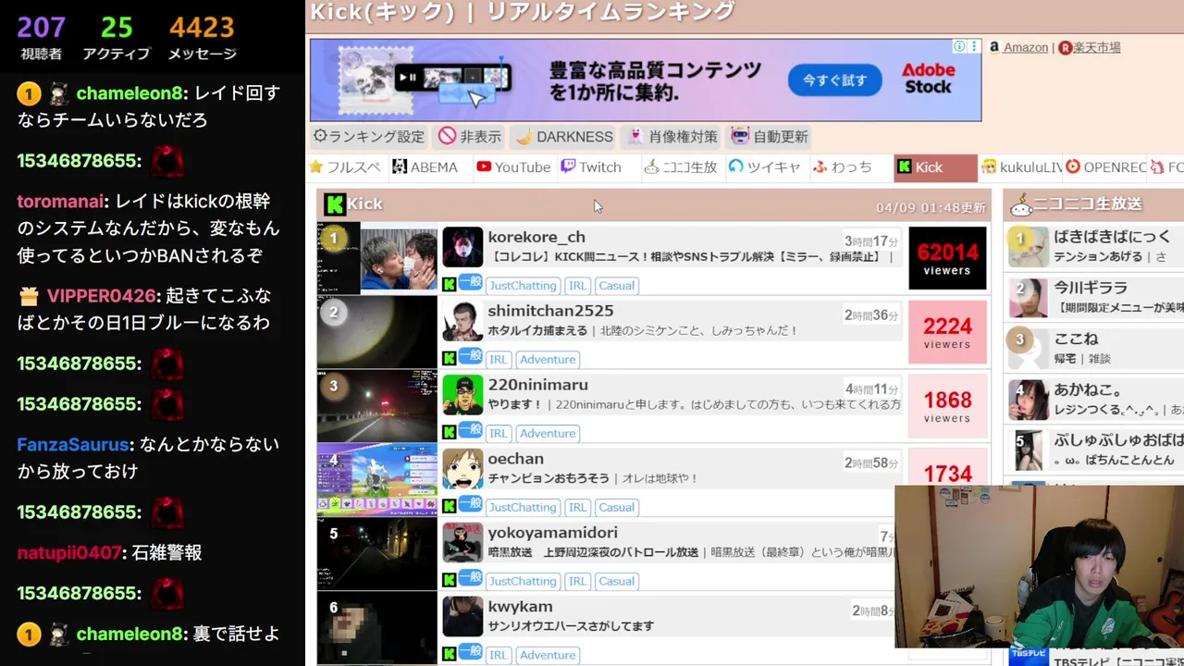This screenshot has width=1184, height=666.
Task: Click 220ninimaru avatar icon
Action: 462,395
